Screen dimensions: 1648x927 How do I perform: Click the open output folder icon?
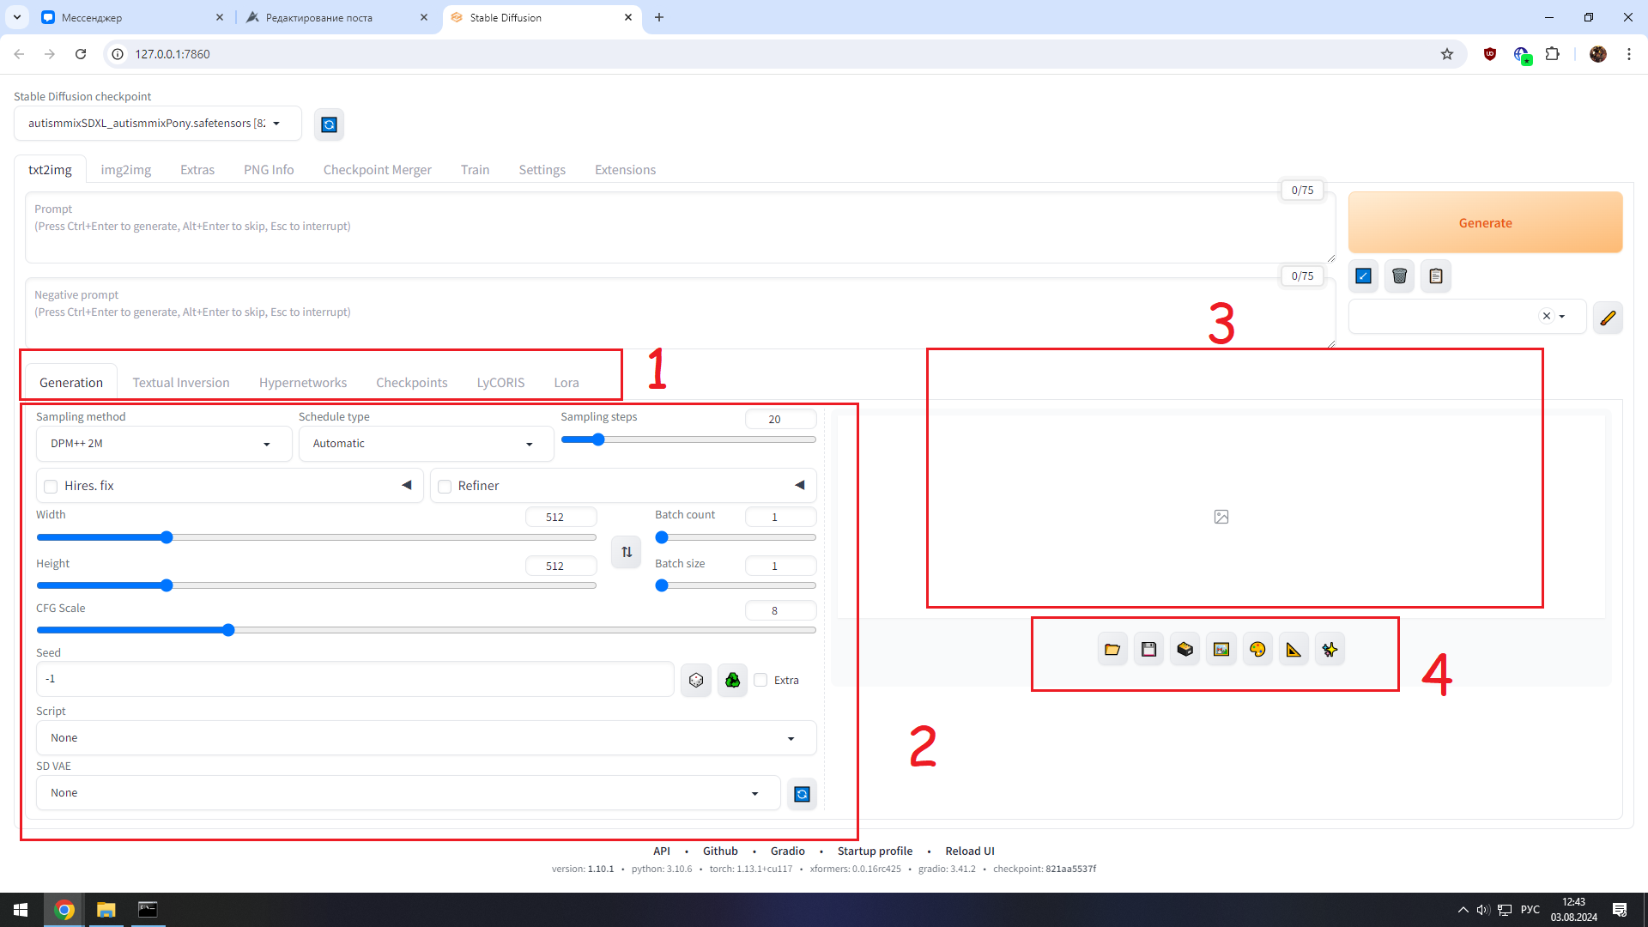tap(1112, 650)
